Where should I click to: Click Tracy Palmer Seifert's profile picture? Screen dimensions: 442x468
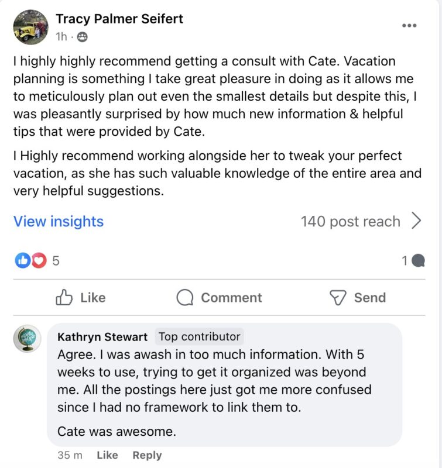tap(30, 26)
